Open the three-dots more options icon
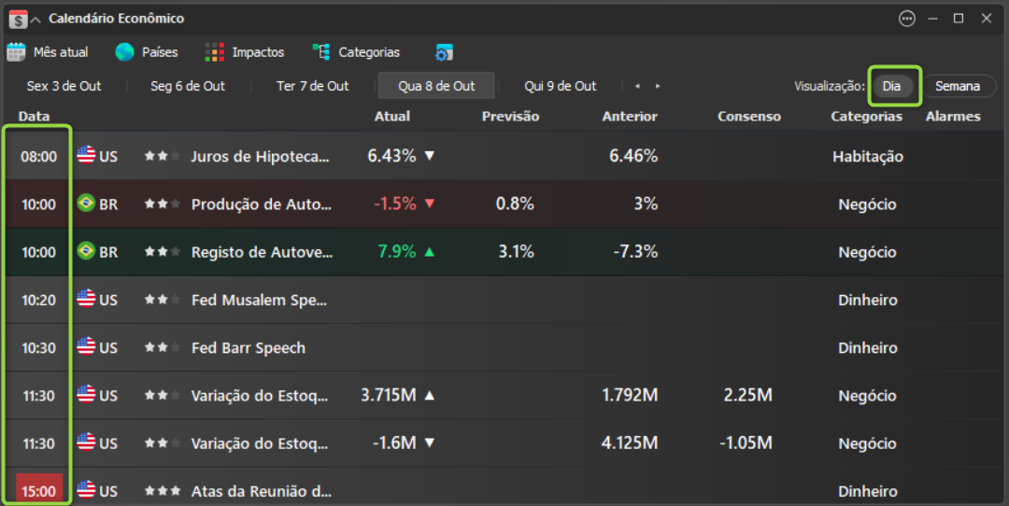The height and width of the screenshot is (506, 1009). click(906, 19)
